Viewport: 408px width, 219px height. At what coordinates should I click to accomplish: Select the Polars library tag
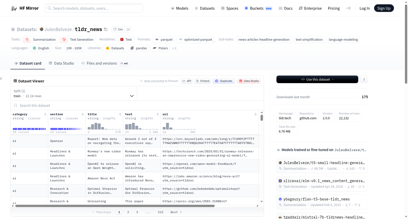click(x=160, y=48)
